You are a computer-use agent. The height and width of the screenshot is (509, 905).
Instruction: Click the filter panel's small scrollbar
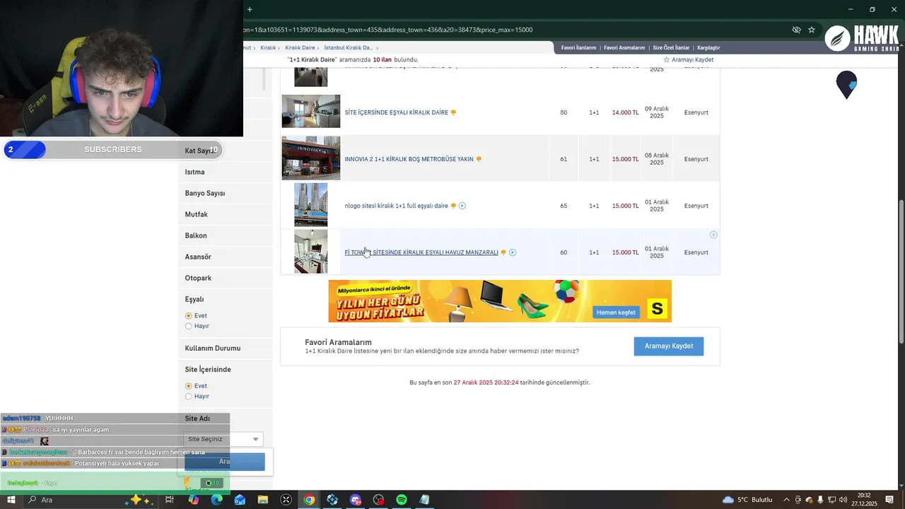[x=265, y=78]
